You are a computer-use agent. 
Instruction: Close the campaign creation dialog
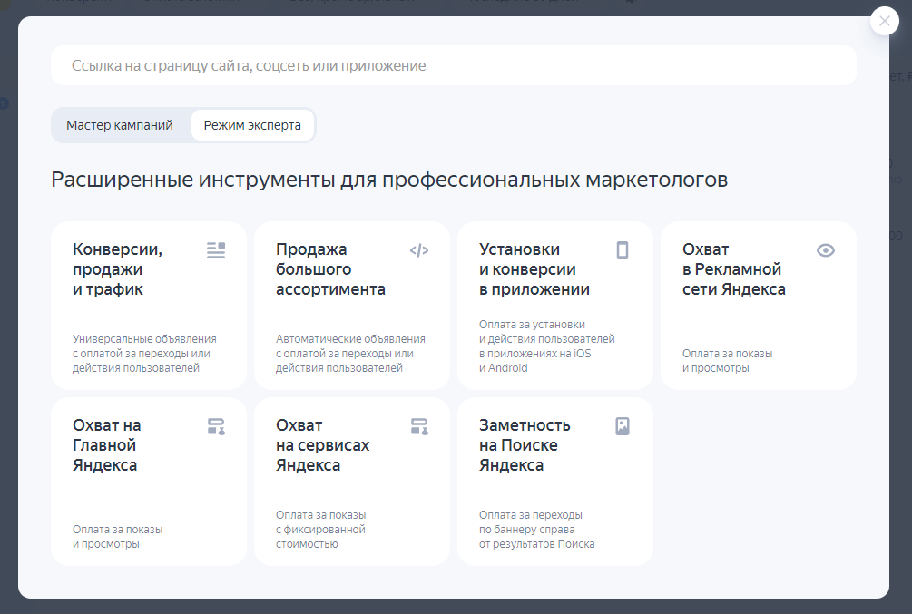tap(885, 21)
